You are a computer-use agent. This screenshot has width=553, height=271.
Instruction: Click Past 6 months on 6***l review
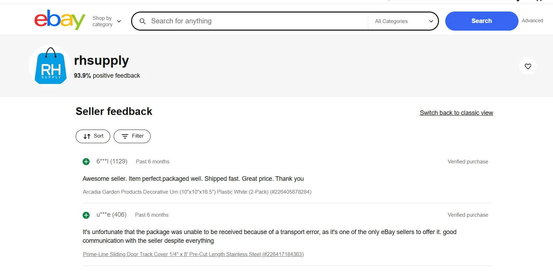(153, 162)
